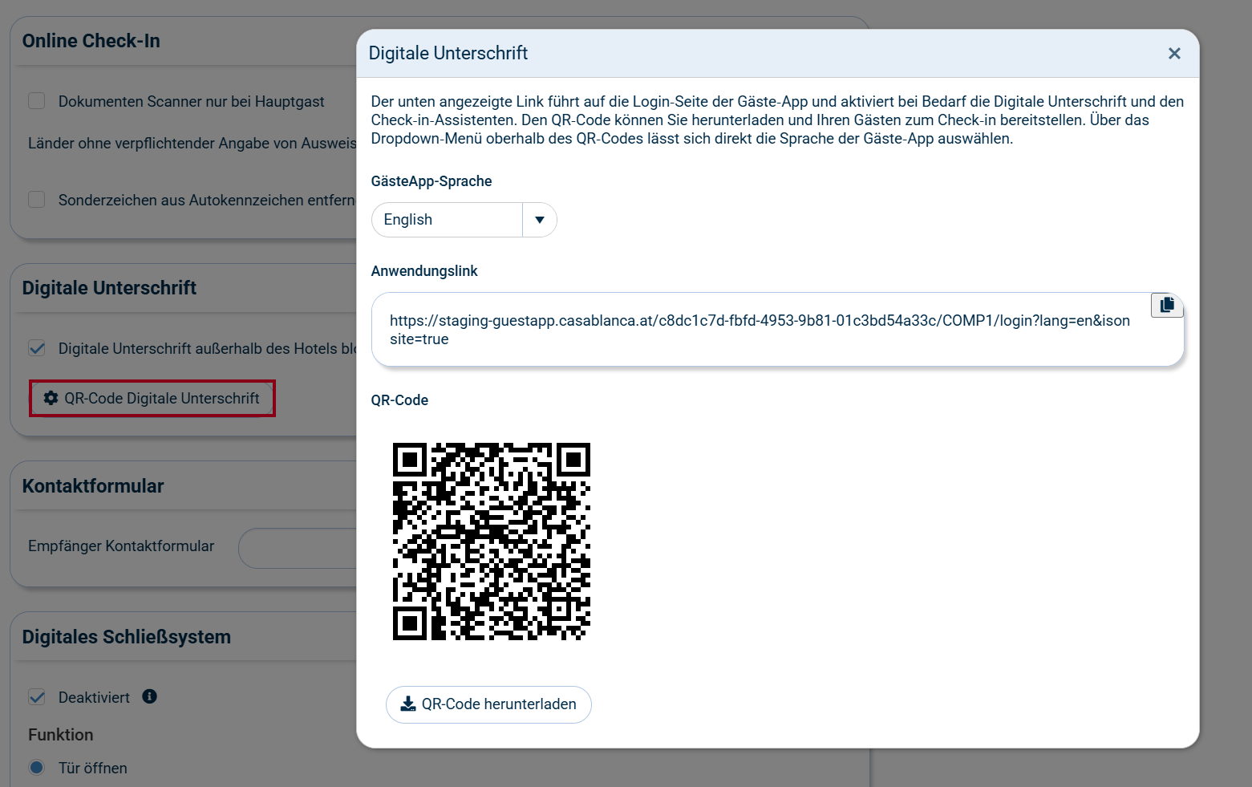1252x787 pixels.
Task: Click the Online Check-In section title
Action: coord(91,40)
